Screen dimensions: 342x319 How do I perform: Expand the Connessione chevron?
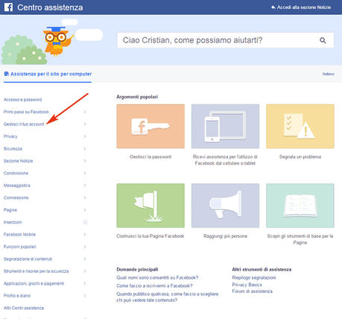coord(85,198)
